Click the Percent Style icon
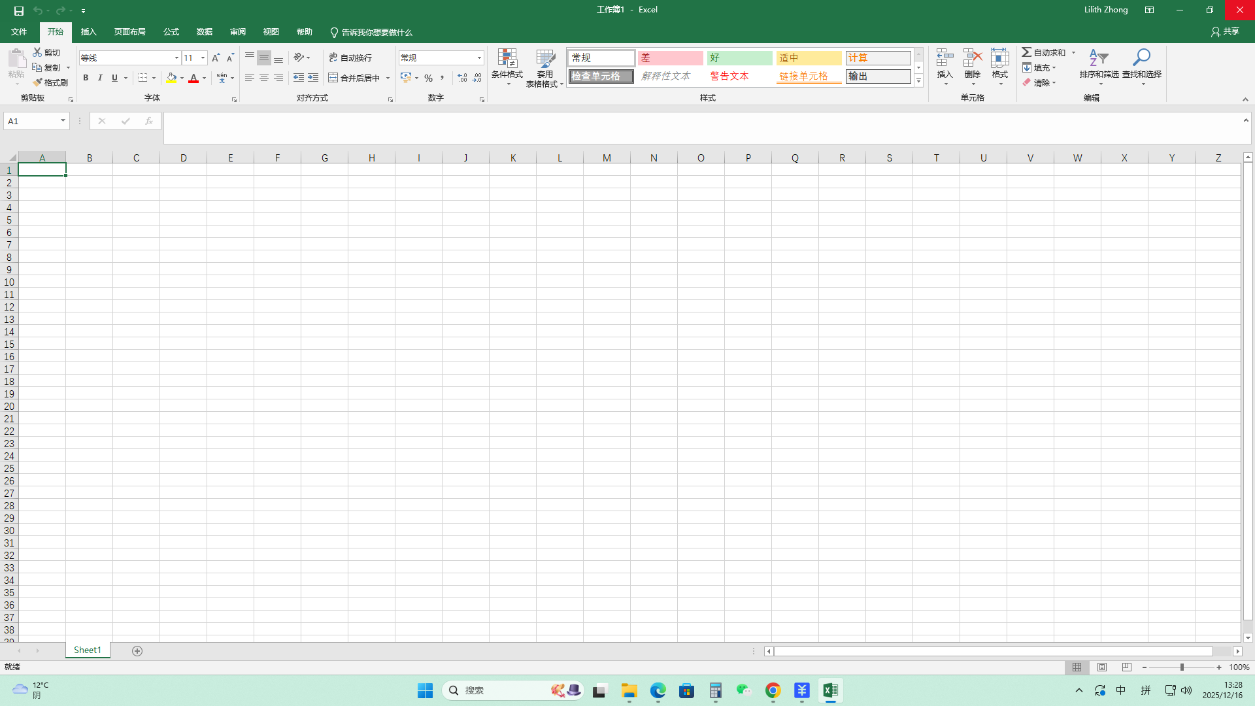The height and width of the screenshot is (706, 1255). [428, 78]
